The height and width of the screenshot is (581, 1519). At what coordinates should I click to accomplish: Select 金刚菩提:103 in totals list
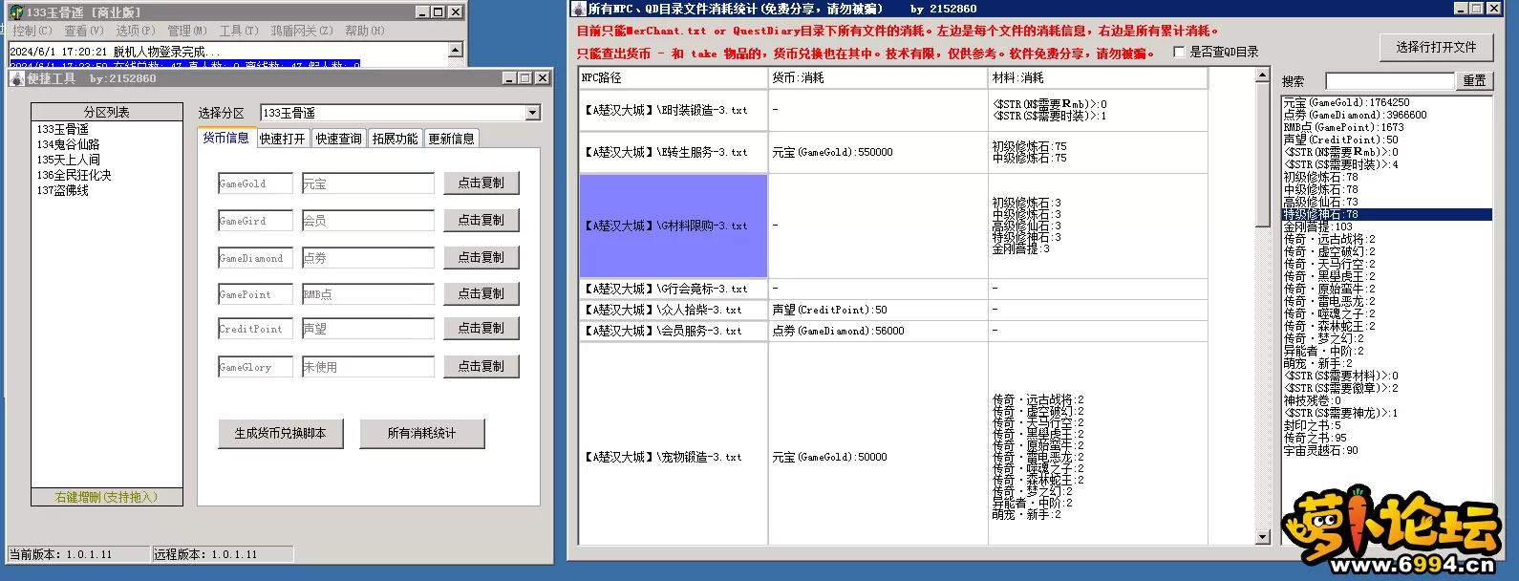[1386, 226]
